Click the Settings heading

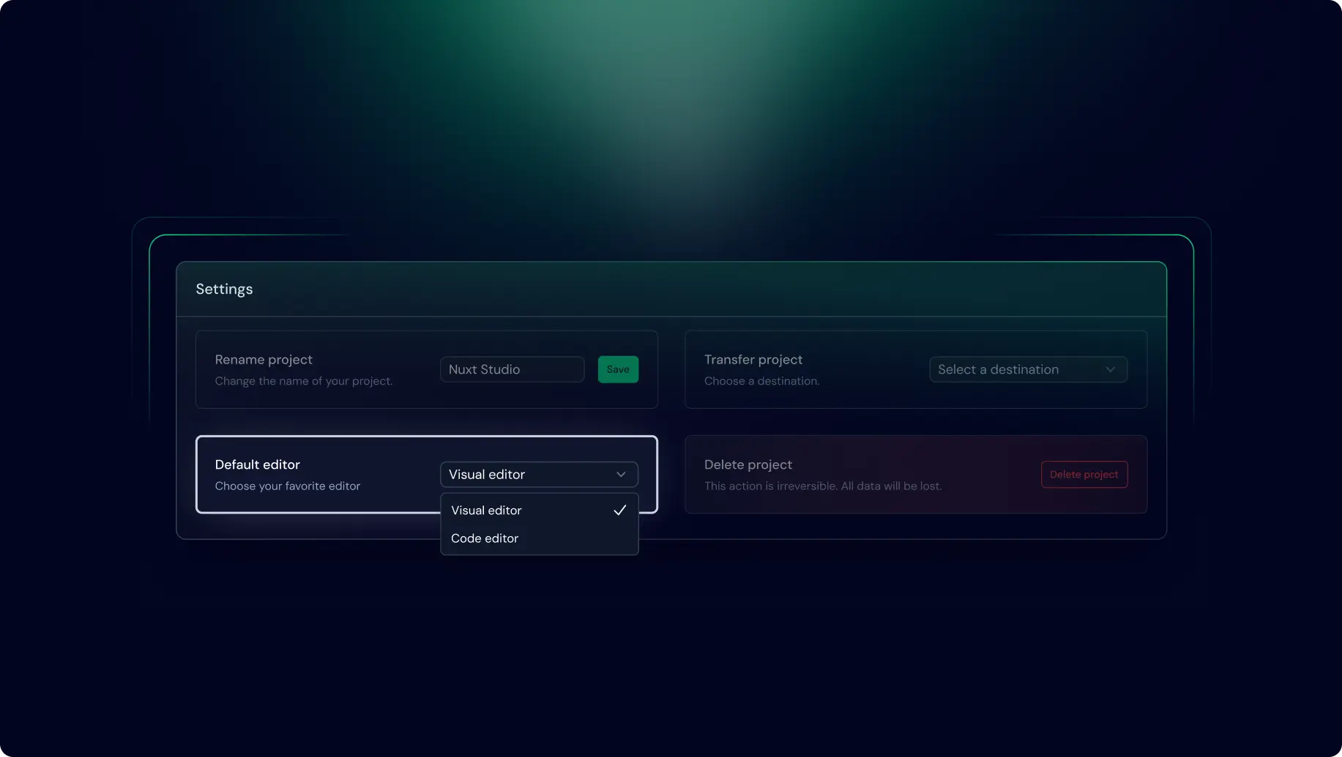coord(224,289)
